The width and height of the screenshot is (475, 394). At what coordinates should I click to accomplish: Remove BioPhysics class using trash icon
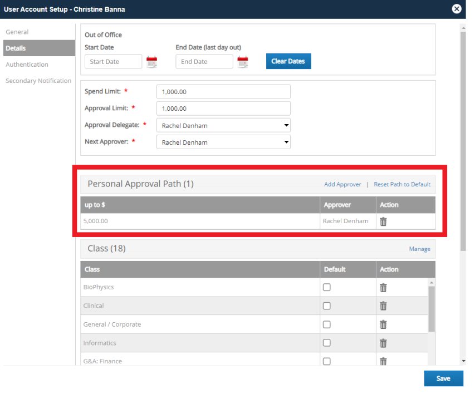[x=383, y=288]
